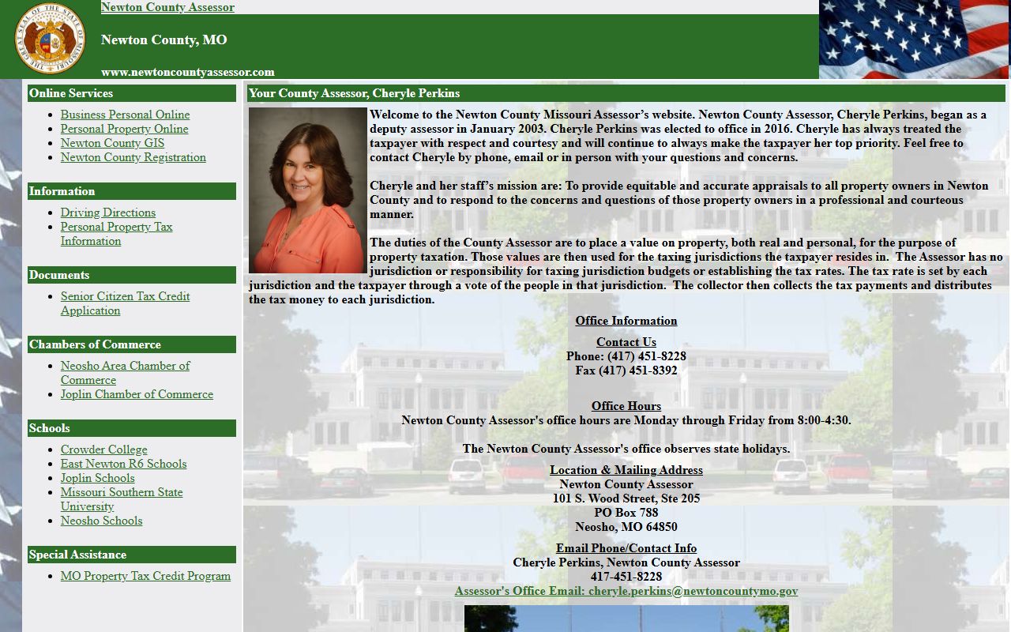The image size is (1011, 632).
Task: Open Newton County Registration link
Action: click(133, 157)
